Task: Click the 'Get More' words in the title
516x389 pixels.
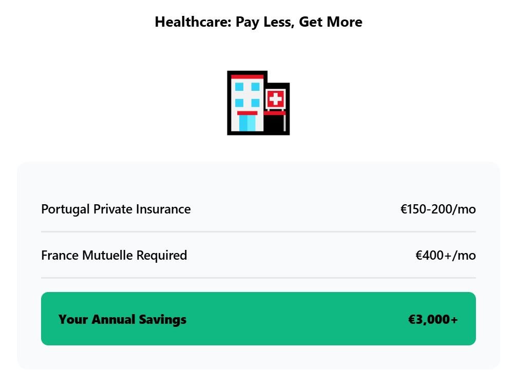Action: coord(331,22)
